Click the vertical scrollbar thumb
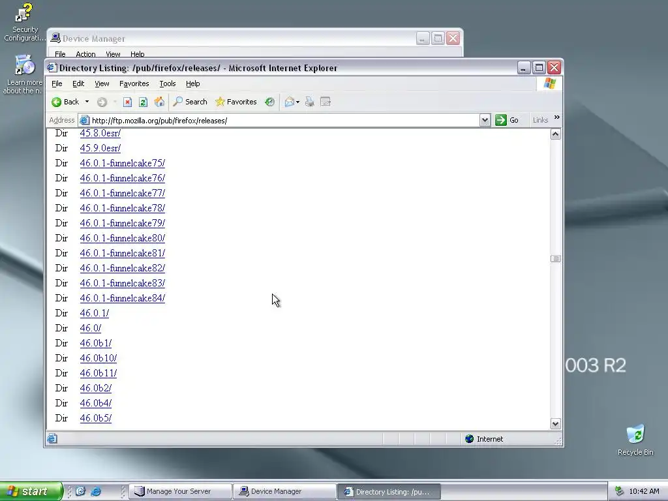Screen dimensions: 668x501 click(555, 258)
